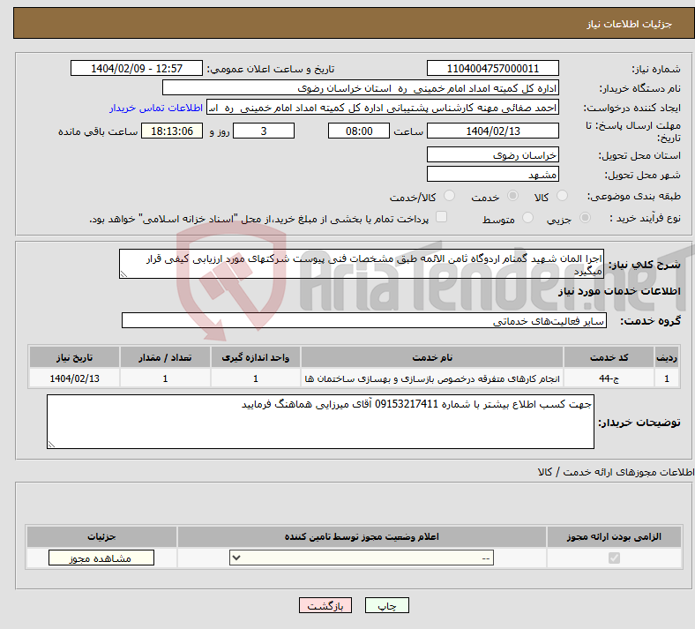Click the announcement date field 1404/02/09 - 12:57
The width and height of the screenshot is (695, 629).
(x=137, y=68)
